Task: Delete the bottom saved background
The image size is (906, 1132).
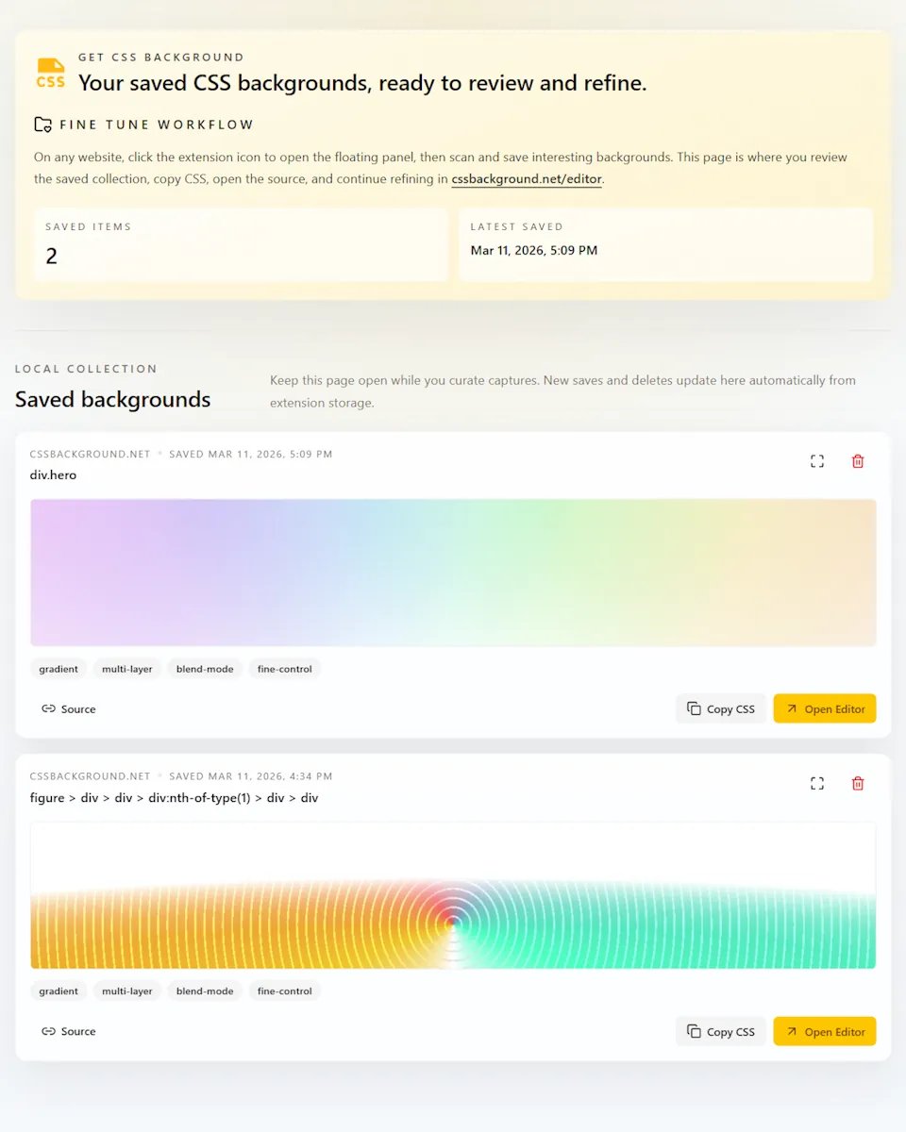Action: click(x=857, y=783)
